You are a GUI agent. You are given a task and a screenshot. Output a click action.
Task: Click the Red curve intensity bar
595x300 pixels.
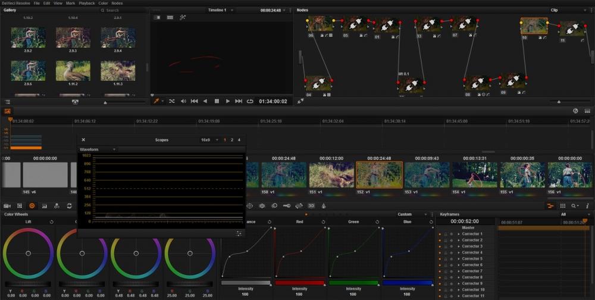click(x=299, y=283)
